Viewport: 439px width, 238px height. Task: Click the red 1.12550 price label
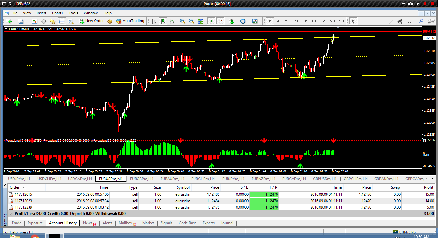(429, 32)
